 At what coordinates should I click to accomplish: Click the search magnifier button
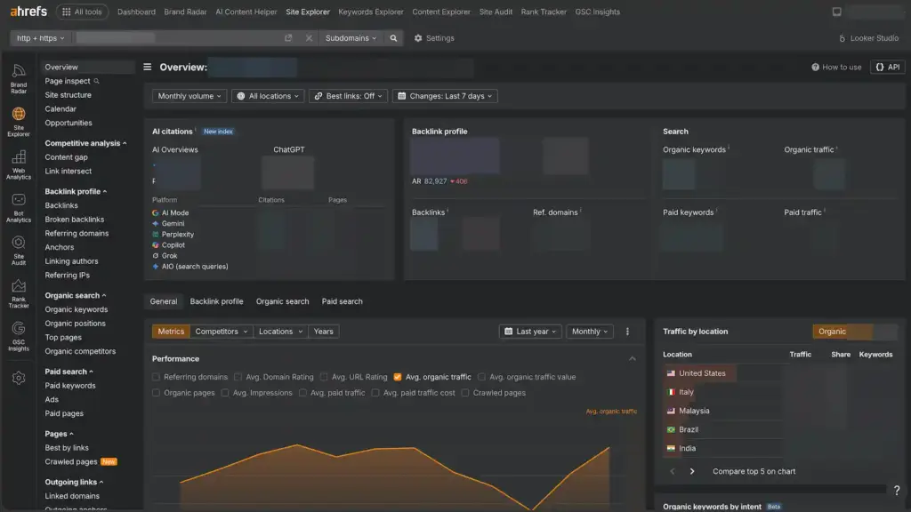pos(393,38)
